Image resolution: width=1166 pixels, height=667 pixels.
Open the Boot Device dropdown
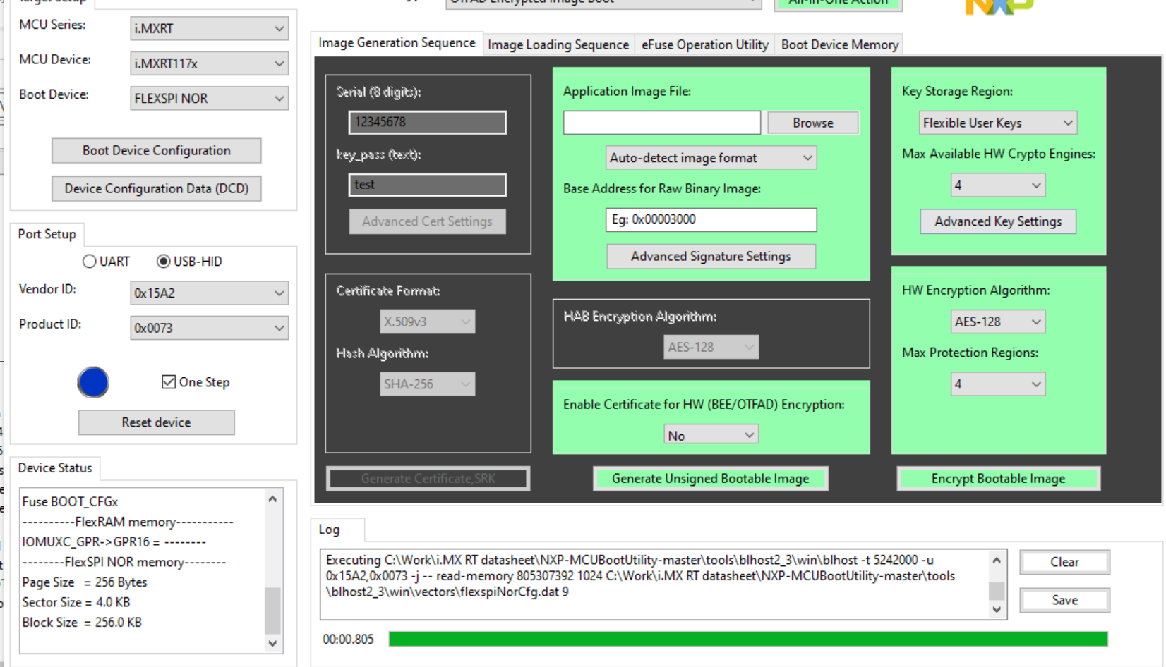[x=209, y=99]
